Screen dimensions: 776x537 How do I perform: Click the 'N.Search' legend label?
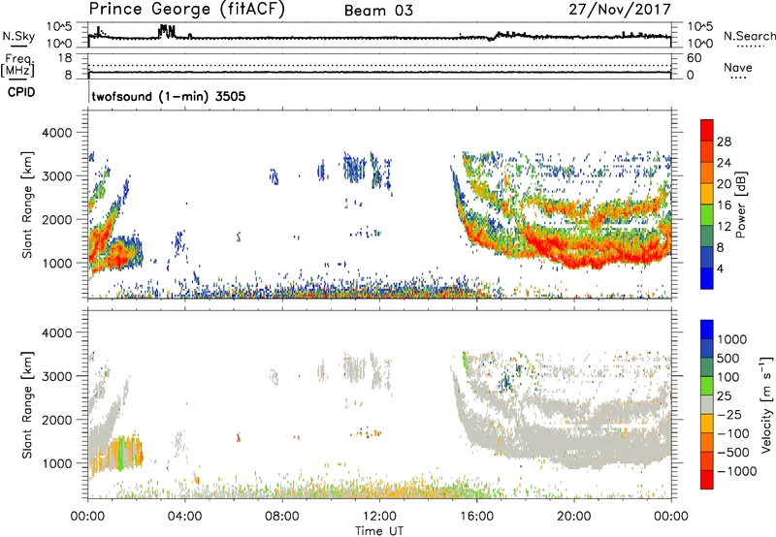click(x=749, y=36)
